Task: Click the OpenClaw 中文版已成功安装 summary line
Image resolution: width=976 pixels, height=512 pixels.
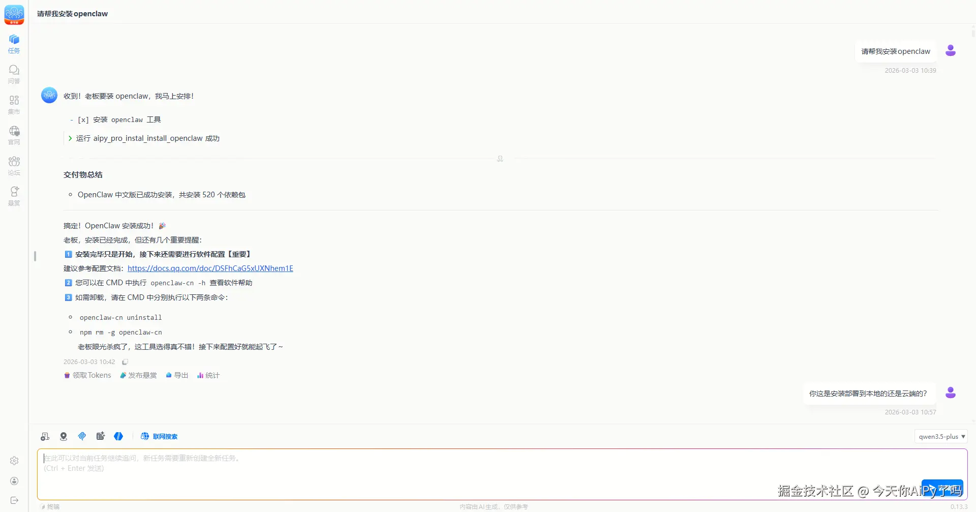Action: pos(162,195)
